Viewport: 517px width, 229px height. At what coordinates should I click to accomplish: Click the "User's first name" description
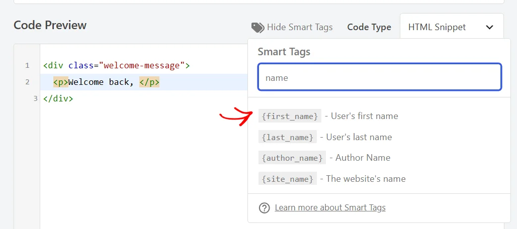pyautogui.click(x=364, y=116)
